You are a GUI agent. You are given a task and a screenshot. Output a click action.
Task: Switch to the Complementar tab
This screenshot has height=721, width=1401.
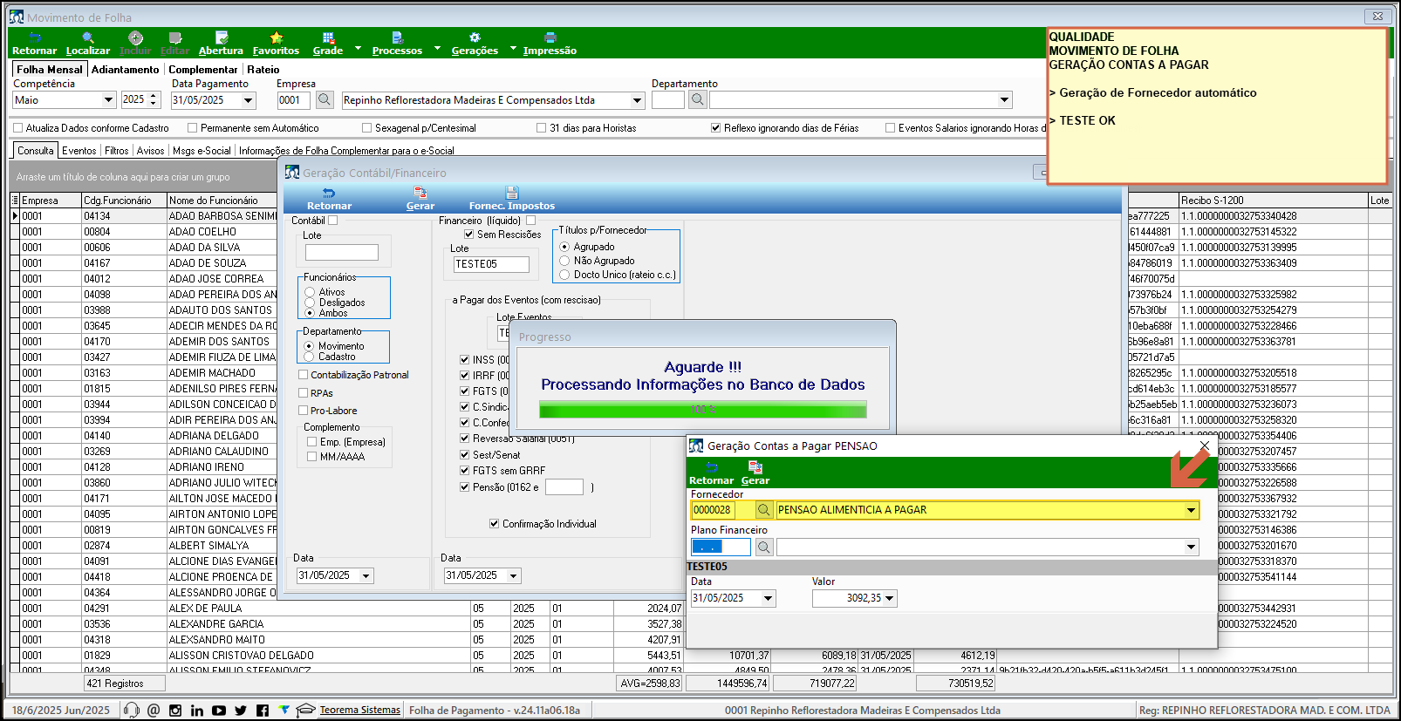point(203,70)
